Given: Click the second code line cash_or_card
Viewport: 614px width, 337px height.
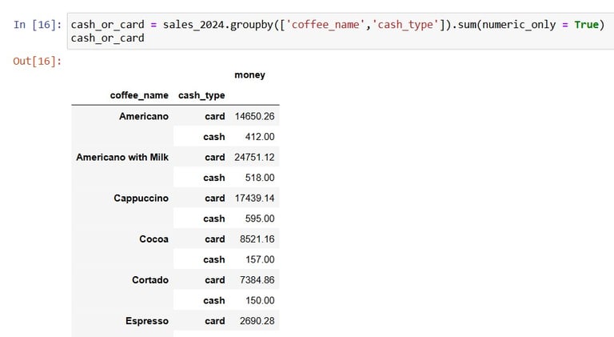Looking at the screenshot, I should click(107, 38).
